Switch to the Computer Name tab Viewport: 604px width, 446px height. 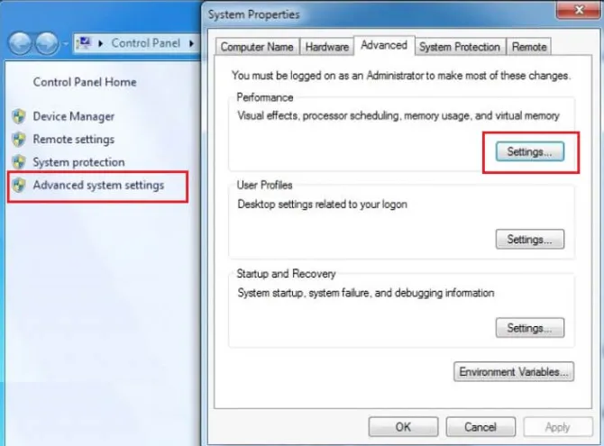(257, 47)
